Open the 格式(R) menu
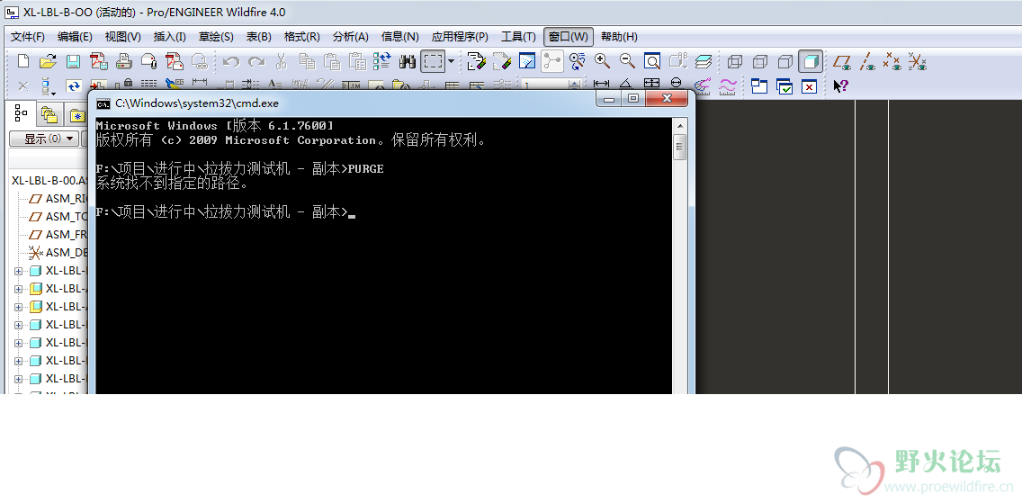Viewport: 1022px width, 503px height. point(301,37)
